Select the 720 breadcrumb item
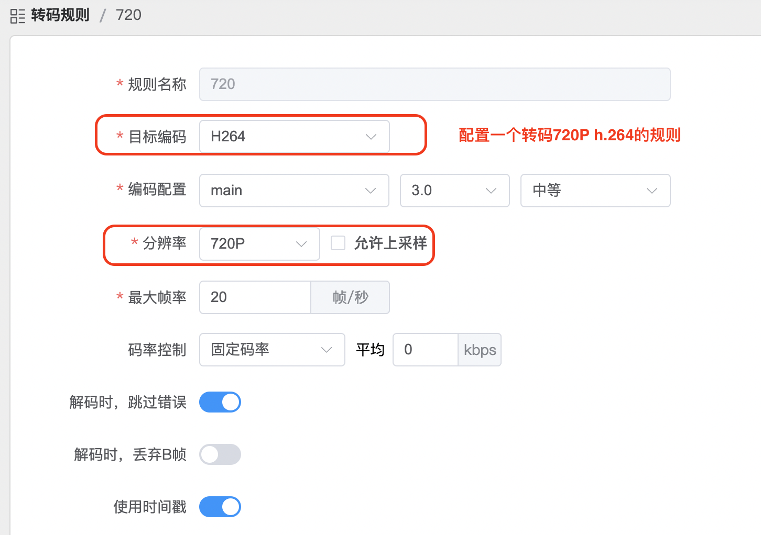Viewport: 761px width, 535px height. (128, 15)
